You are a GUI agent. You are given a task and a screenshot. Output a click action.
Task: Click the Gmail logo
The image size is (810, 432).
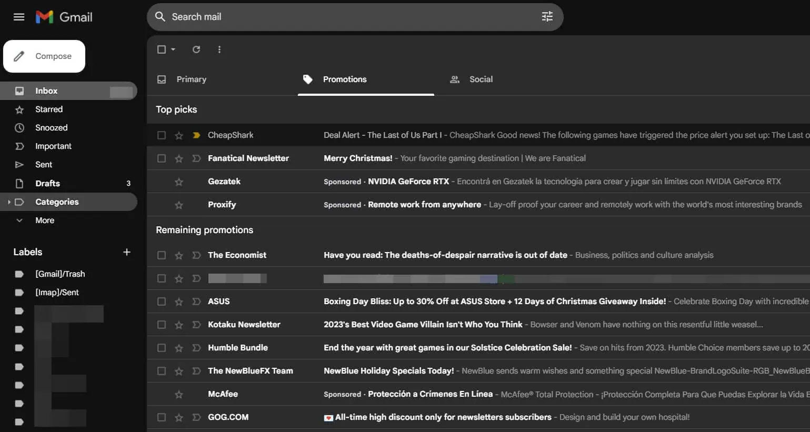click(64, 17)
